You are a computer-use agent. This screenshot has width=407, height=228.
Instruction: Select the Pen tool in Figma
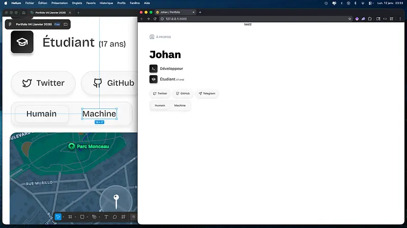click(x=94, y=217)
